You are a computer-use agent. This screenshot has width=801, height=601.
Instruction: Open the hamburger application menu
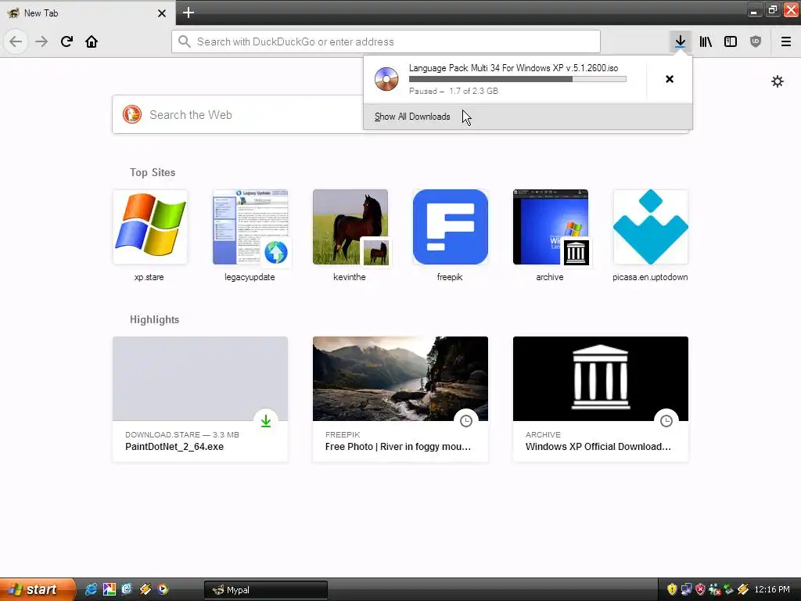tap(786, 41)
